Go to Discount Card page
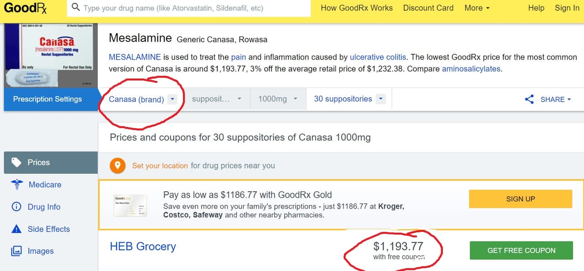The height and width of the screenshot is (271, 584). 428,8
